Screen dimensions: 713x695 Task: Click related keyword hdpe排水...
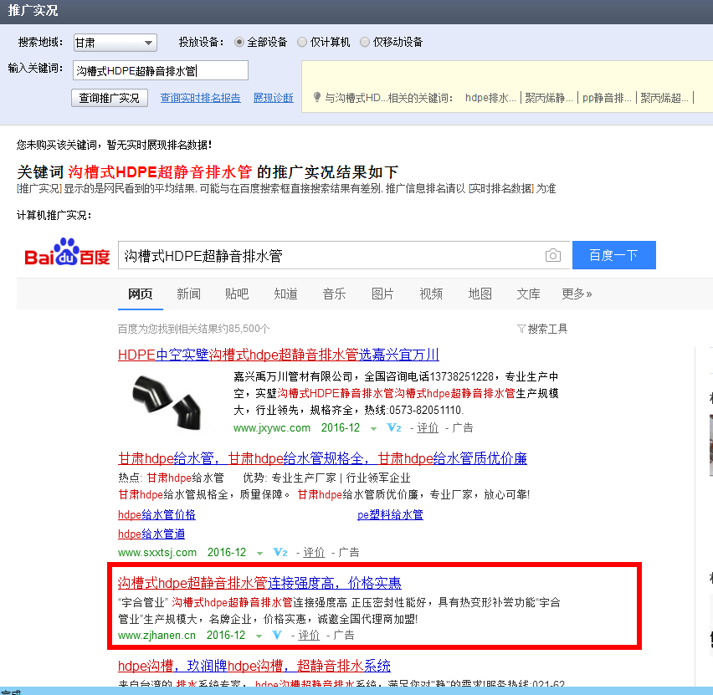click(x=490, y=98)
